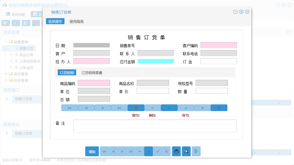Click the print icon in the bottom toolbar

click(x=176, y=151)
